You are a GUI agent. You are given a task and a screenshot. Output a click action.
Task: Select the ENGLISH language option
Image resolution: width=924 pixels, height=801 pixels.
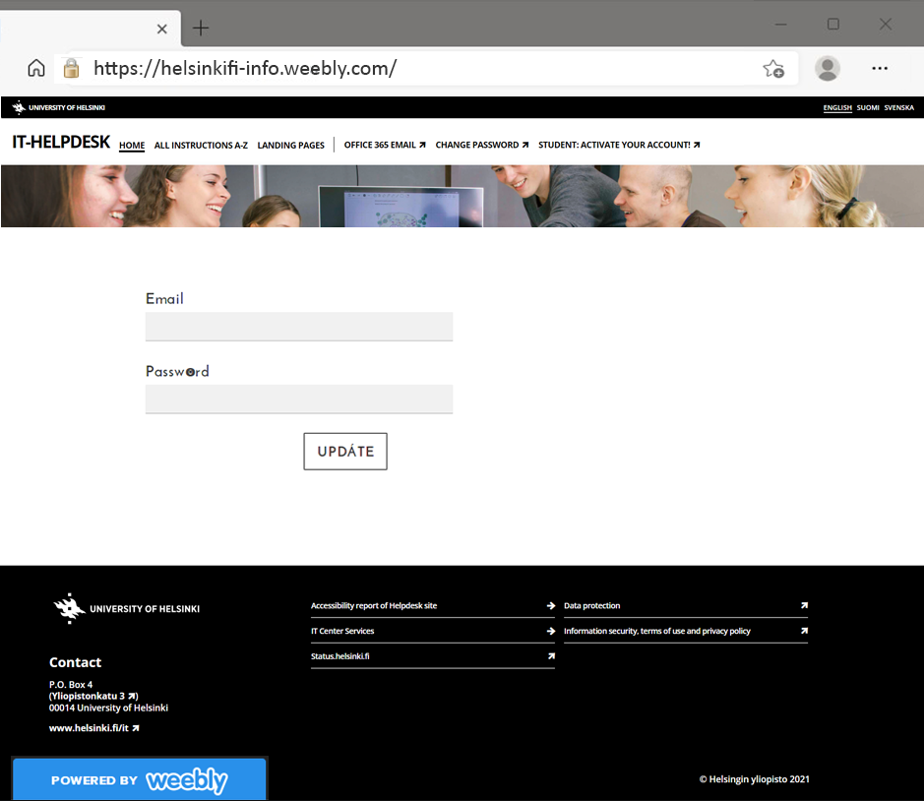pyautogui.click(x=836, y=107)
